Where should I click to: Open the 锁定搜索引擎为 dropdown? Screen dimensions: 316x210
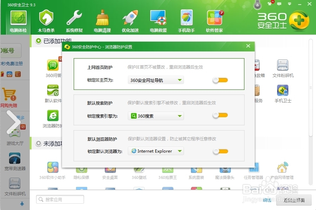[x=156, y=116]
